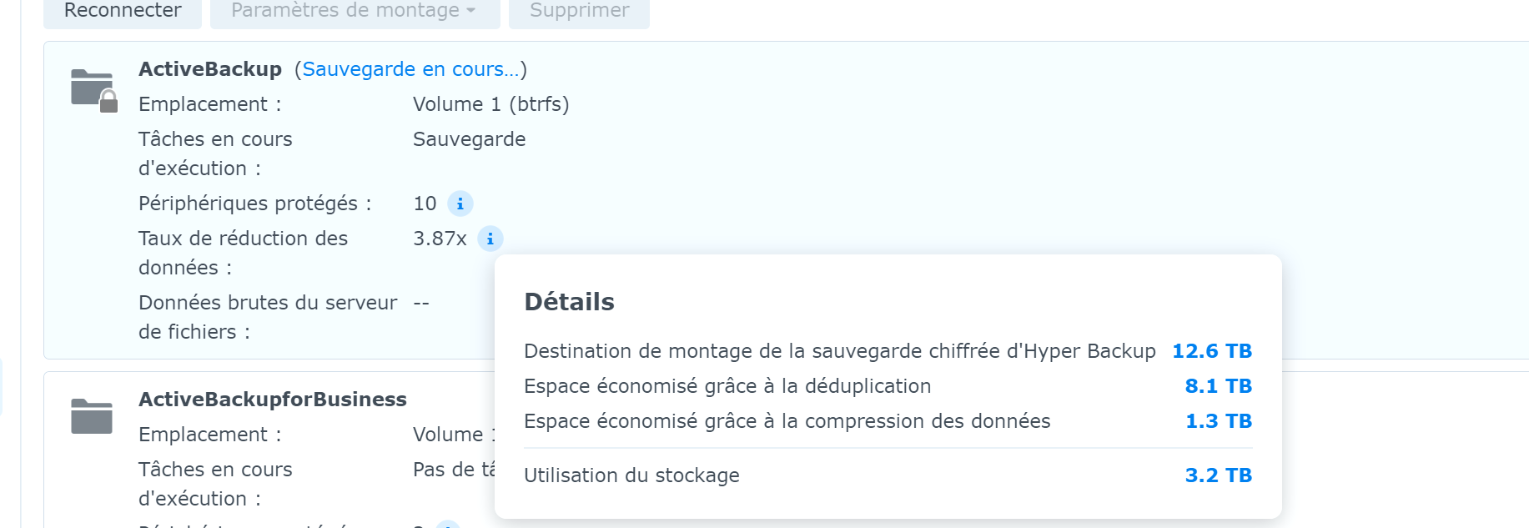The height and width of the screenshot is (528, 1529).
Task: Click the ActiveBackupforBusiness folder icon
Action: 92,415
